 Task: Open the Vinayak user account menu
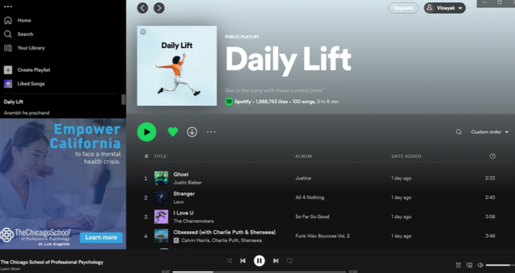point(445,8)
